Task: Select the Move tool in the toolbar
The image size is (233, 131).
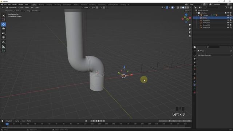Action: click(3, 24)
